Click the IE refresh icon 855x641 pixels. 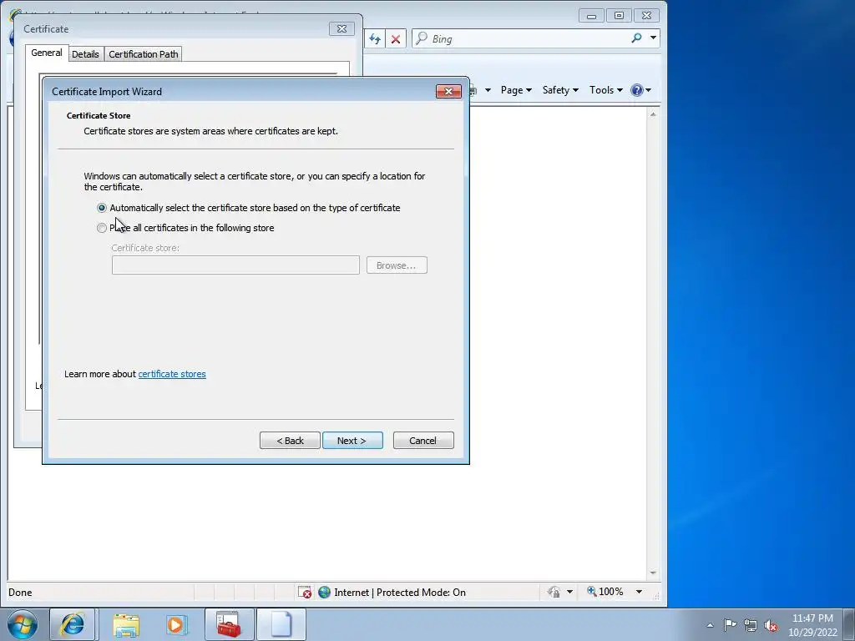375,38
